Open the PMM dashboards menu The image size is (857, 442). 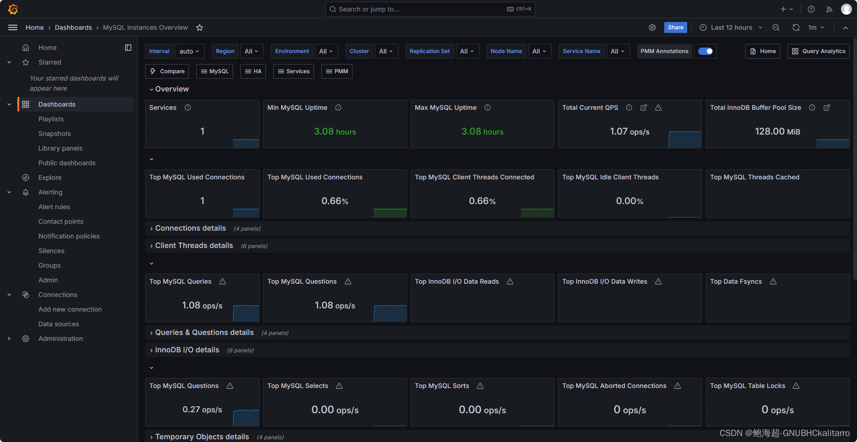(337, 71)
